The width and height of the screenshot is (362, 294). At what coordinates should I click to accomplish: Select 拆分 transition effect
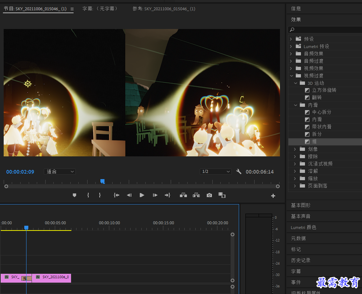click(x=317, y=134)
